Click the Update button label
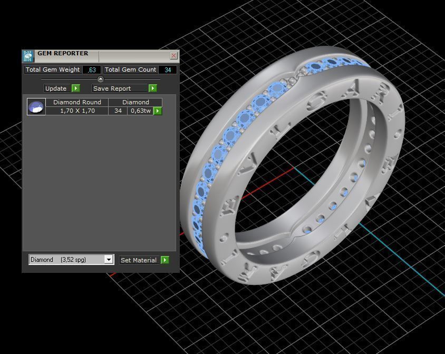The height and width of the screenshot is (354, 445). [x=57, y=88]
